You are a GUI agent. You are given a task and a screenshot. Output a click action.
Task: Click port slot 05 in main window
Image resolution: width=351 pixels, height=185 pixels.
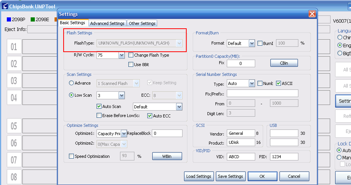point(14,126)
